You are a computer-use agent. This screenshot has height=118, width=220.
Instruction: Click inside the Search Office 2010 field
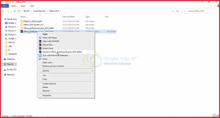coord(200,11)
